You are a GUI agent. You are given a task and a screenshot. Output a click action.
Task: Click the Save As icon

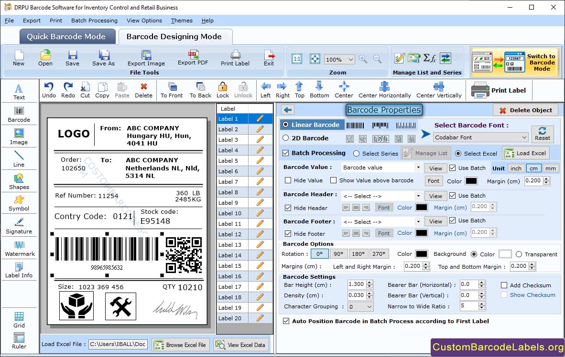coord(104,55)
